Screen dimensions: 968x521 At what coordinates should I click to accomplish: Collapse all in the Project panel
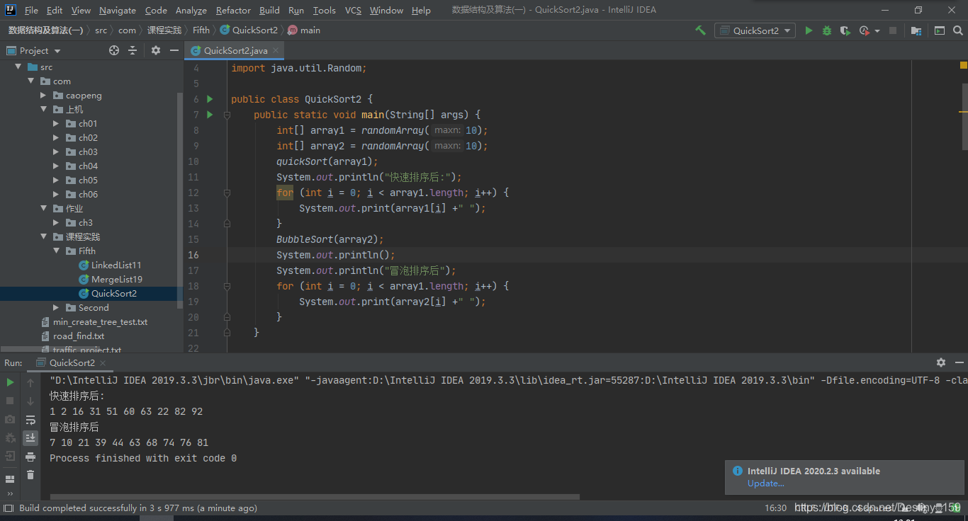tap(133, 50)
